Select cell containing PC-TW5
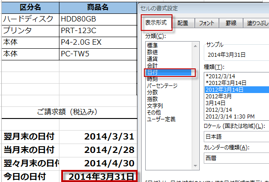This screenshot has height=182, width=269. tap(98, 54)
